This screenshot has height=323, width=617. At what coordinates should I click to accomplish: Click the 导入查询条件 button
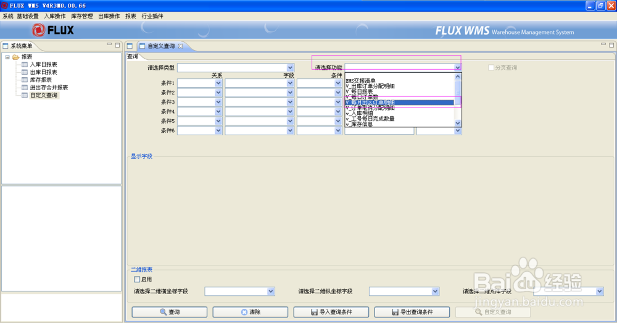coord(331,312)
